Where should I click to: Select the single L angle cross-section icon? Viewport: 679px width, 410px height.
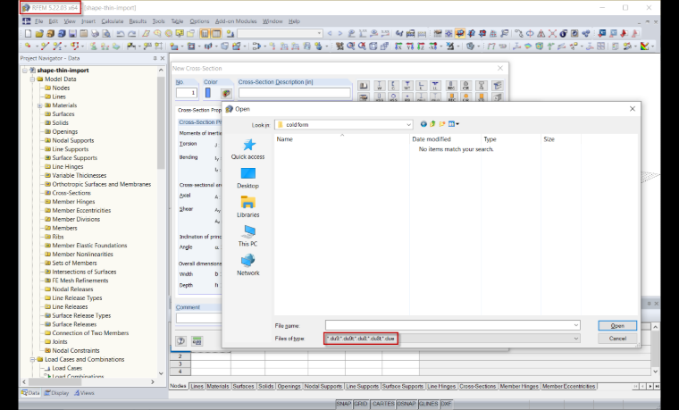coord(421,86)
